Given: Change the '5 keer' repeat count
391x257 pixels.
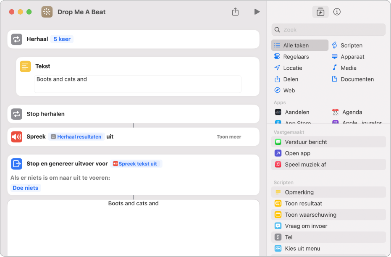Looking at the screenshot, I should pos(62,39).
